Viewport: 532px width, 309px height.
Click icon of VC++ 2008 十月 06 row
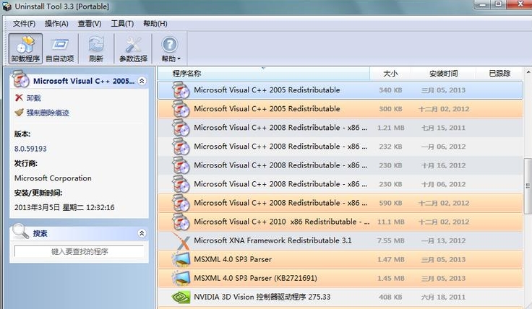pyautogui.click(x=181, y=184)
